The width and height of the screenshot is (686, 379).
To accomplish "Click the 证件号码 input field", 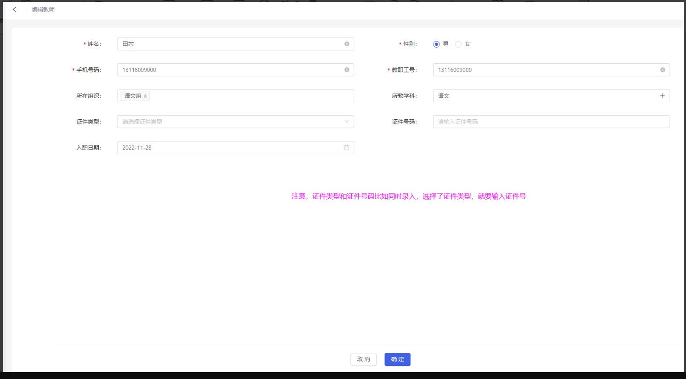I will tap(551, 122).
